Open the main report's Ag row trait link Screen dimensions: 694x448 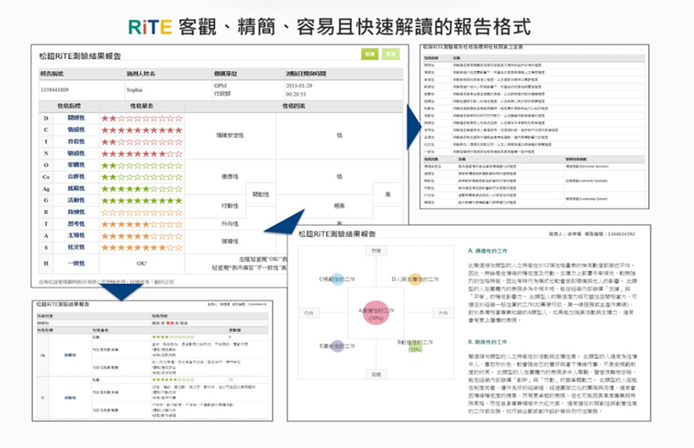point(76,188)
